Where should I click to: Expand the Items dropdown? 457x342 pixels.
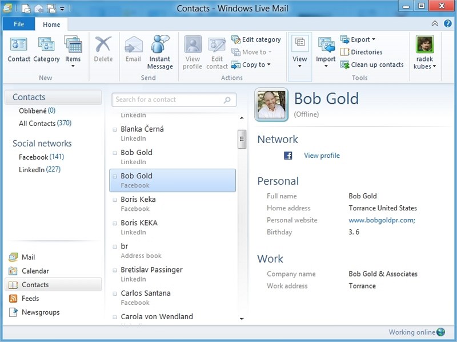point(73,66)
